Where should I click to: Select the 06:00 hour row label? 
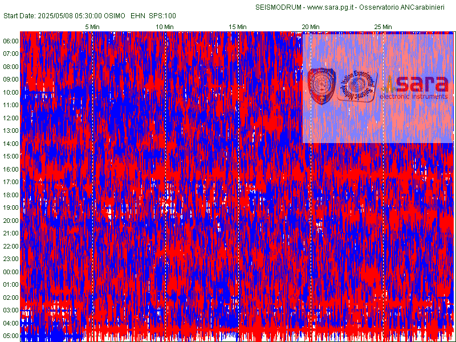(11, 41)
